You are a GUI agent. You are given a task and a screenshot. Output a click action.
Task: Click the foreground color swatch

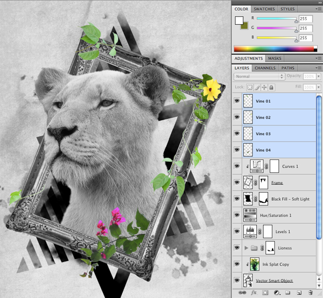tap(239, 20)
